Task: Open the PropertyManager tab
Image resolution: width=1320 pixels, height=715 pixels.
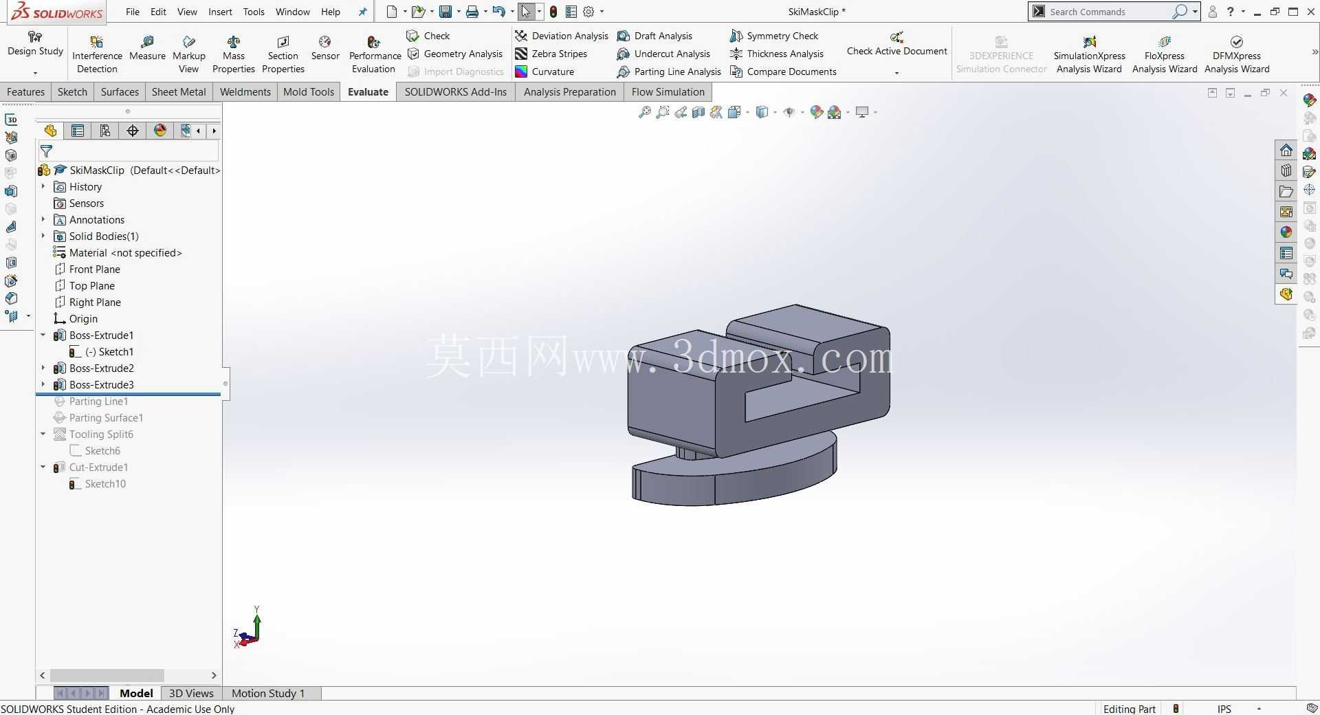Action: click(x=78, y=131)
